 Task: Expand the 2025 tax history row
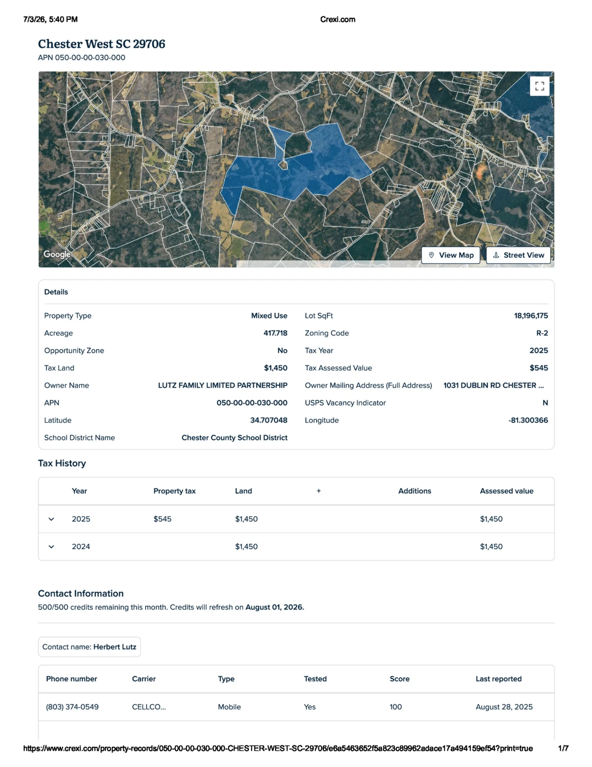tap(51, 519)
